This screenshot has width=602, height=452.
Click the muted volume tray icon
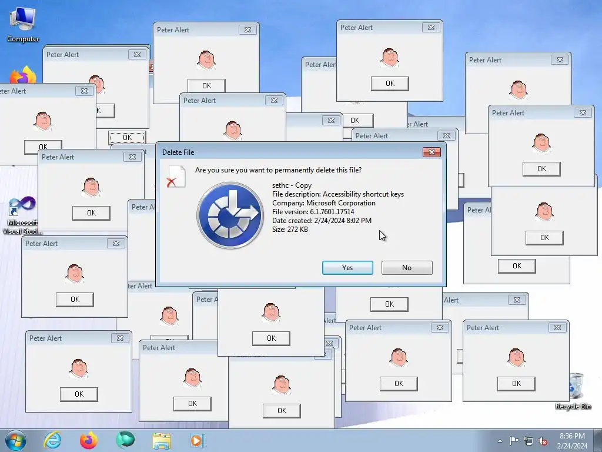(543, 441)
